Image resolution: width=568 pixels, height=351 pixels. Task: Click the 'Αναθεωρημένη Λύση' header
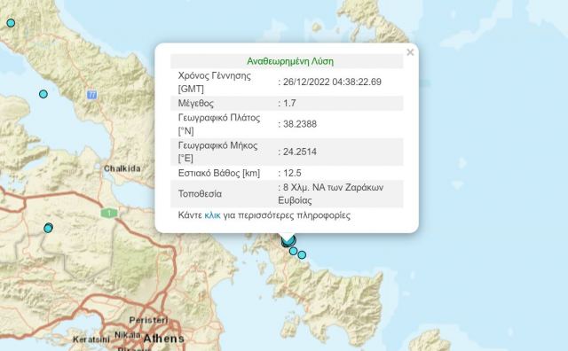tap(290, 61)
